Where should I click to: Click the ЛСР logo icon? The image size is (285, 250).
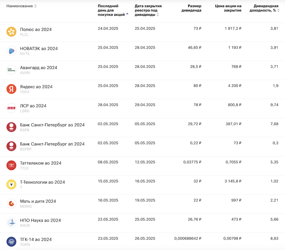tap(11, 108)
